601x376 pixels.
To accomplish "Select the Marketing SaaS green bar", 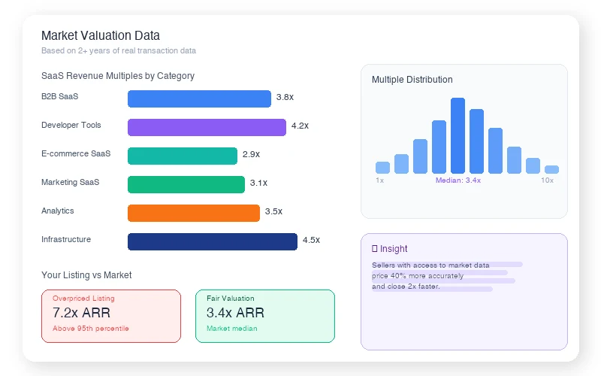I will 186,184.
